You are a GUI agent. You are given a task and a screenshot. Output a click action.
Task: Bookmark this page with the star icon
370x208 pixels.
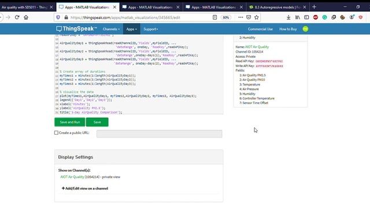(257, 17)
